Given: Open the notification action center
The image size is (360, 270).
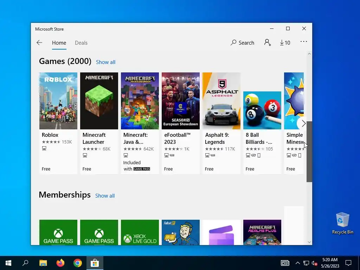Looking at the screenshot, I should tap(348, 263).
